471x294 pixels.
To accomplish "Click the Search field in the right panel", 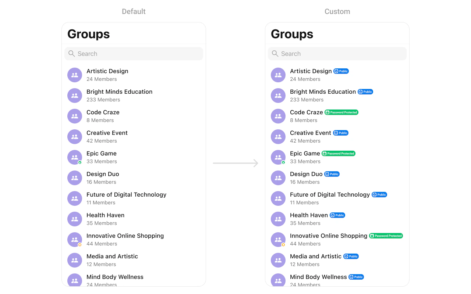I will point(337,53).
